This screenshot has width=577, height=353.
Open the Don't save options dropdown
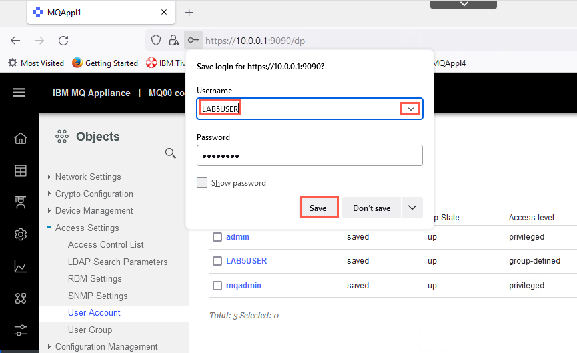pos(412,208)
